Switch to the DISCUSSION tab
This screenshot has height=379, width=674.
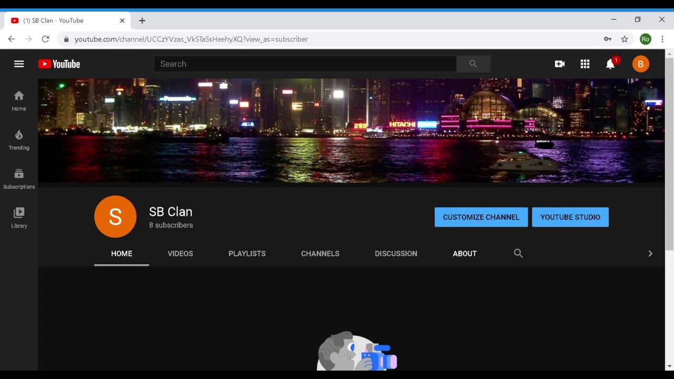(396, 253)
